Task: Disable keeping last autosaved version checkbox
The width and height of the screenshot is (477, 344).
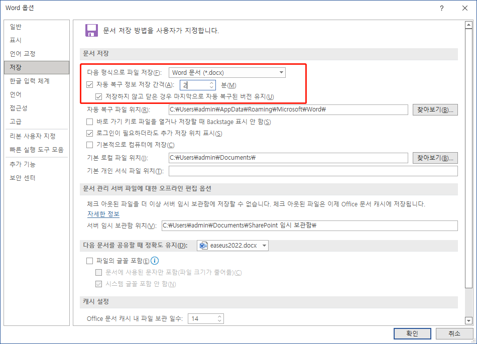Action: point(99,96)
